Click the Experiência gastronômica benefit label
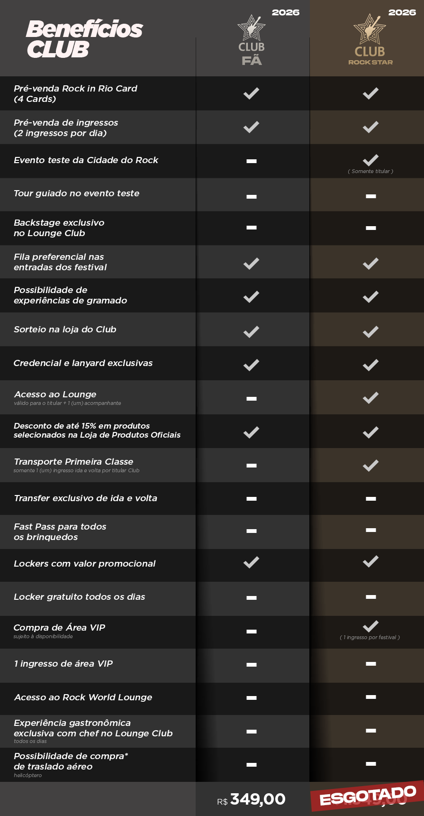Image resolution: width=424 pixels, height=816 pixels. (x=93, y=728)
